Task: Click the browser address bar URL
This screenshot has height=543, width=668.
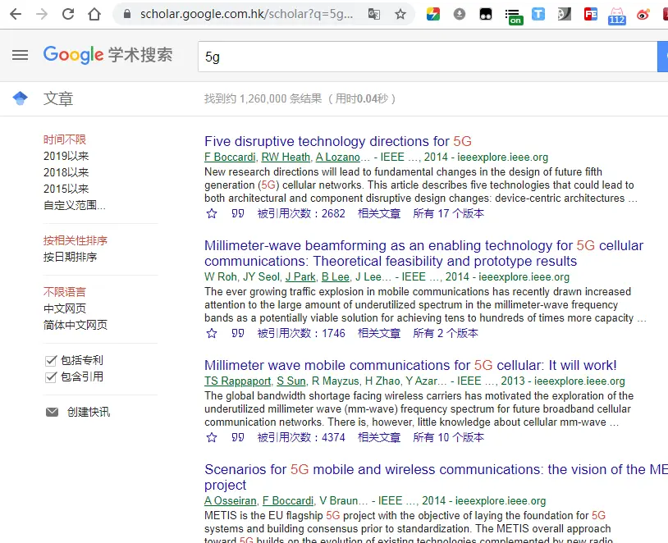Action: pyautogui.click(x=246, y=14)
